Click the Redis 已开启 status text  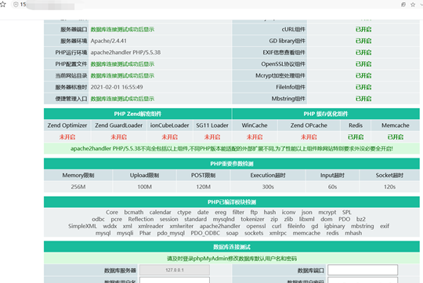(x=356, y=137)
